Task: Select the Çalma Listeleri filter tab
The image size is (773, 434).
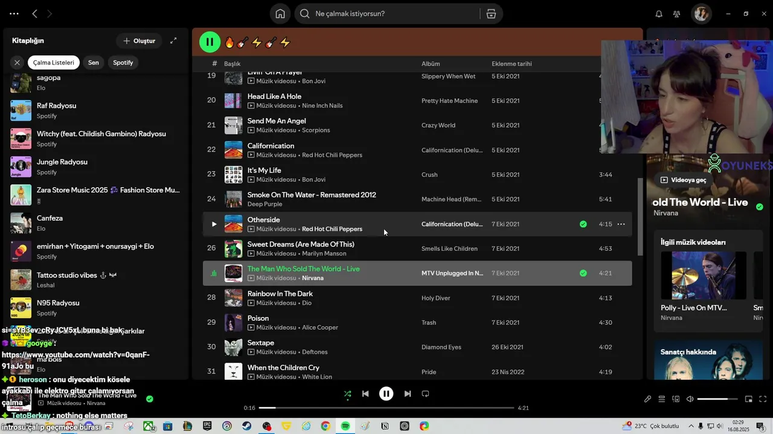Action: [54, 62]
